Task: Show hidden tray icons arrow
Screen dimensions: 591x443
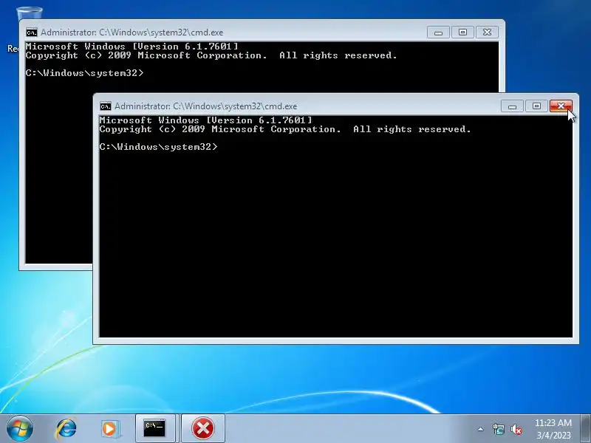Action: pos(481,429)
